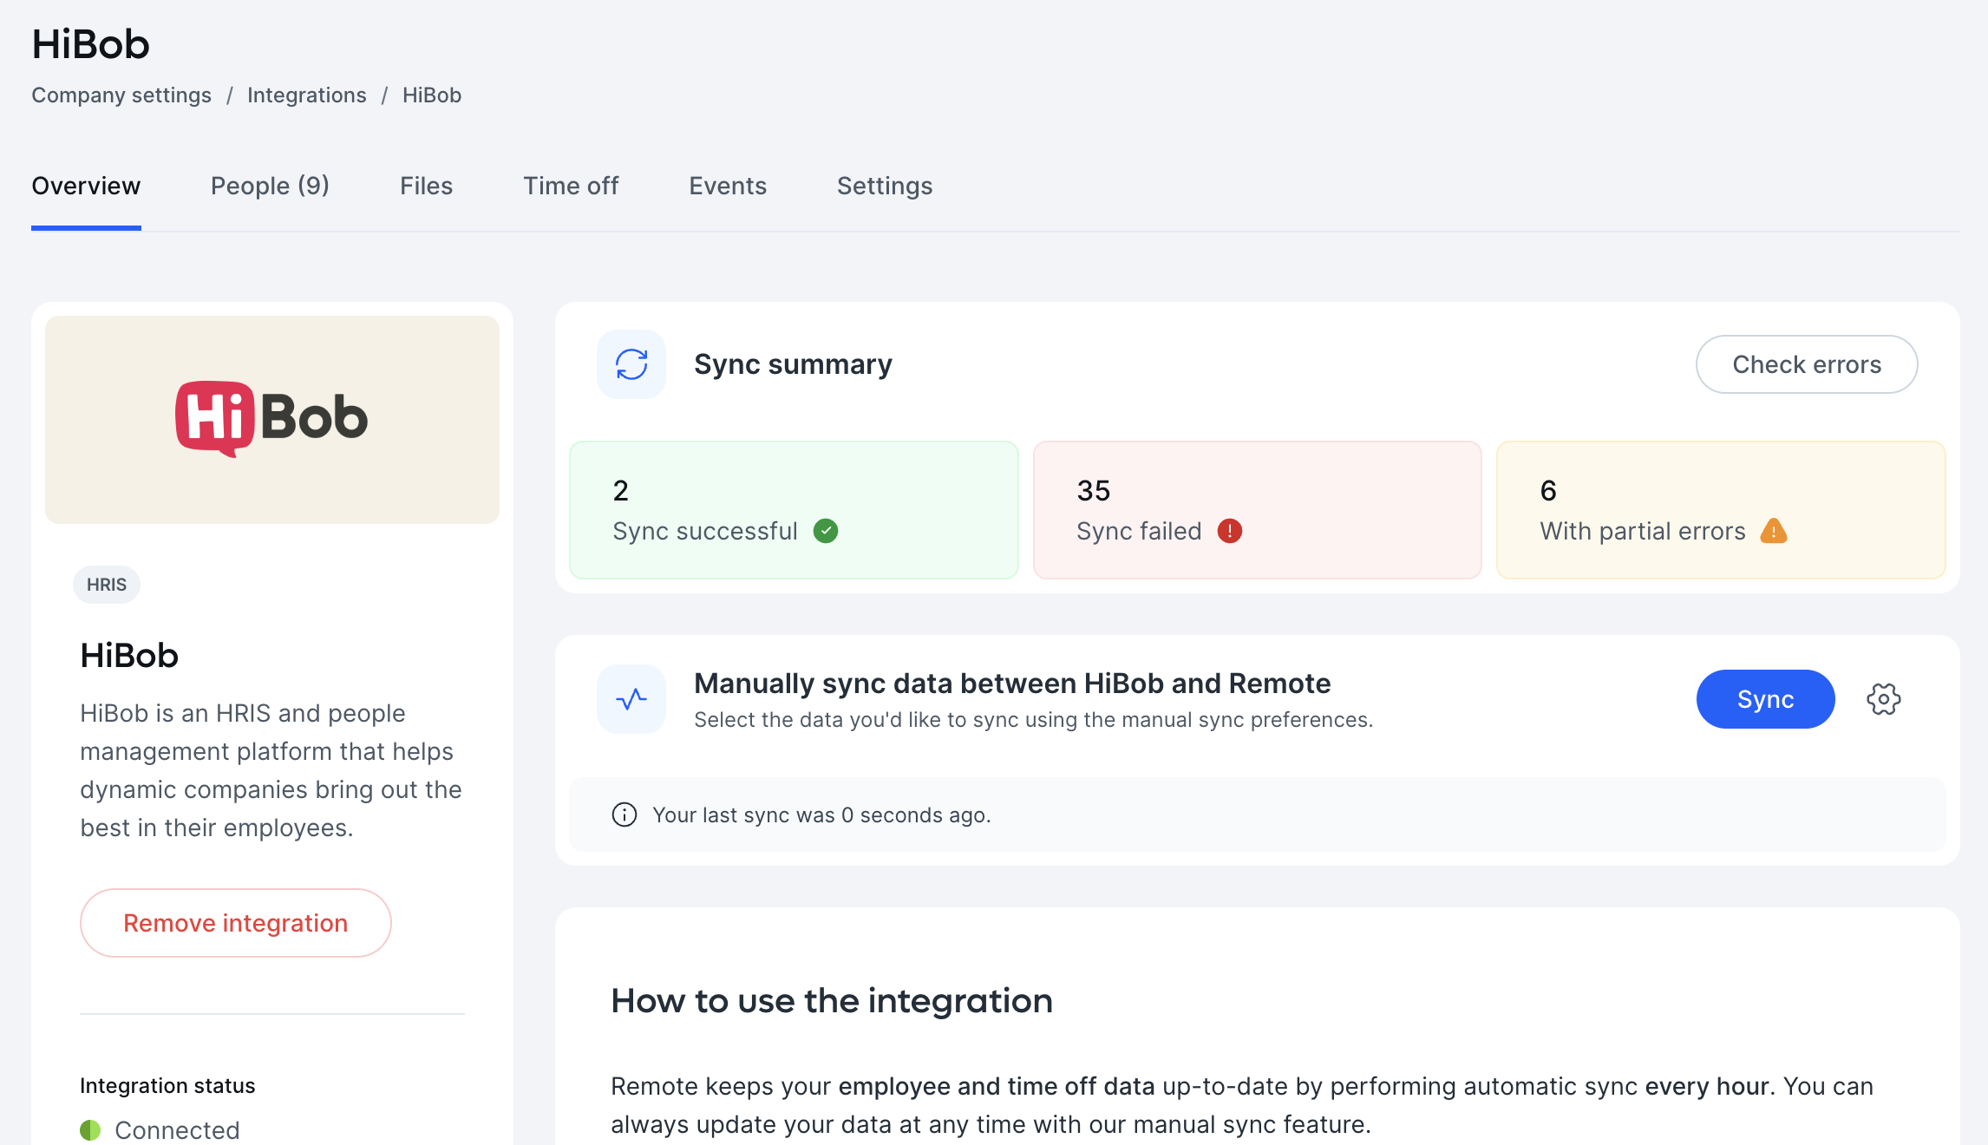Click the Check errors button

coord(1807,364)
